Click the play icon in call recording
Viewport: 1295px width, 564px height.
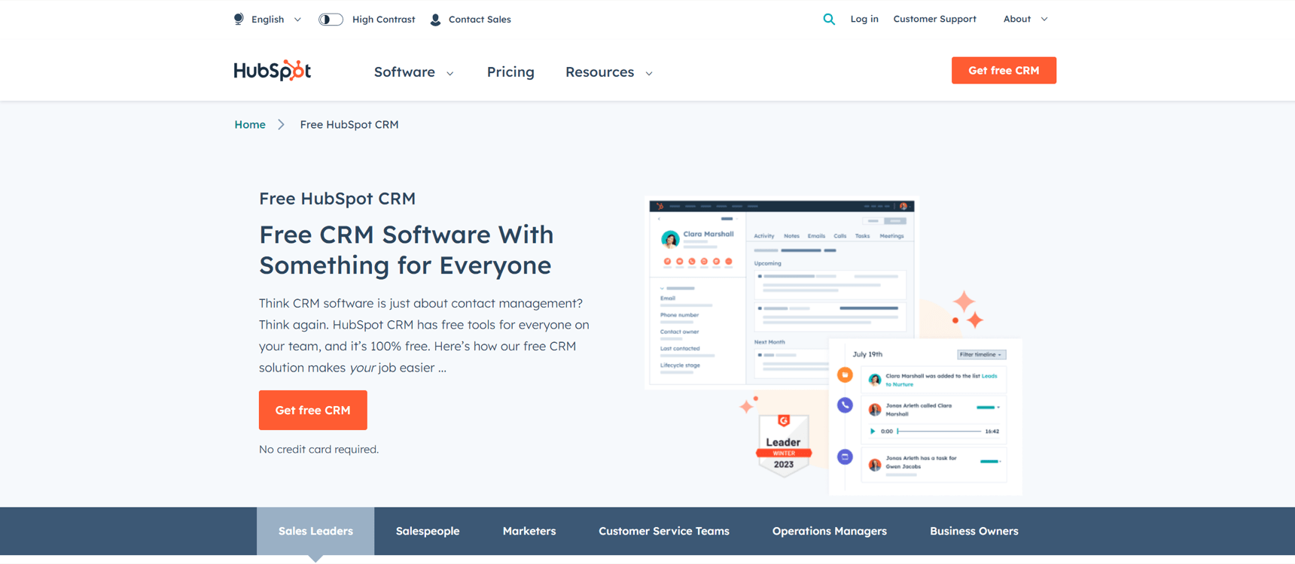(x=873, y=432)
